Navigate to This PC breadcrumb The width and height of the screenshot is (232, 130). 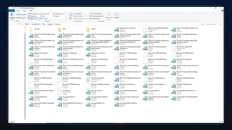(27, 24)
